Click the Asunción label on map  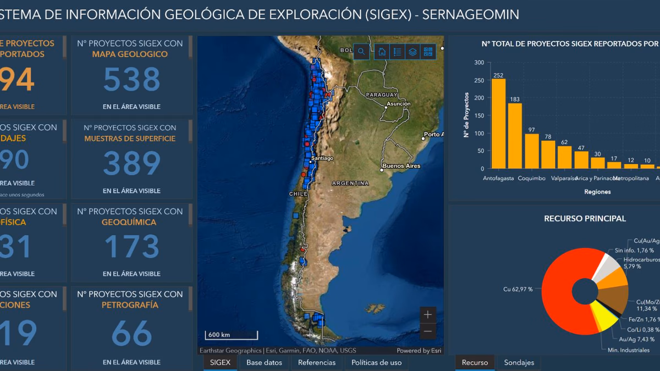coord(398,103)
